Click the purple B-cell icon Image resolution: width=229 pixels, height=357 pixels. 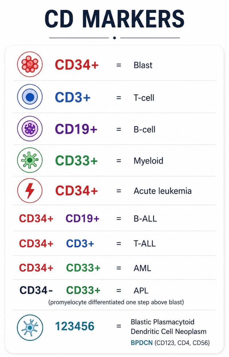[x=30, y=129]
